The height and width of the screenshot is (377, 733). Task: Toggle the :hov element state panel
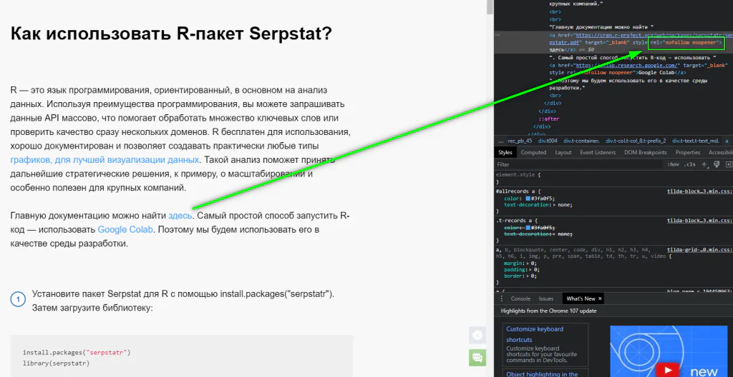673,165
